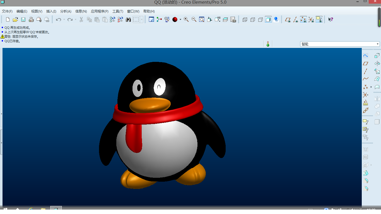The height and width of the screenshot is (214, 381).
Task: Print the model using the printer icon
Action: click(31, 20)
